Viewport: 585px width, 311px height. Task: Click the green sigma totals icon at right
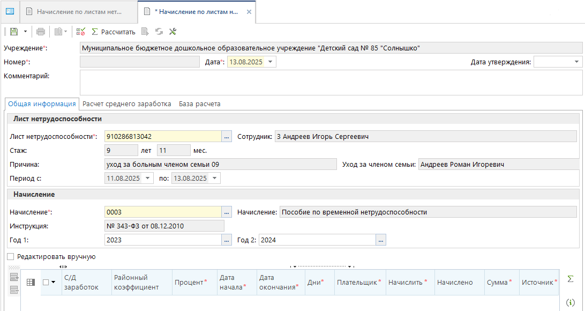[x=571, y=279]
